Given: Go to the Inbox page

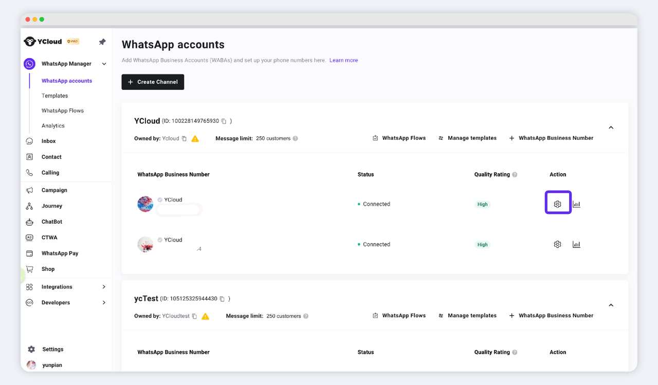Looking at the screenshot, I should [x=48, y=141].
